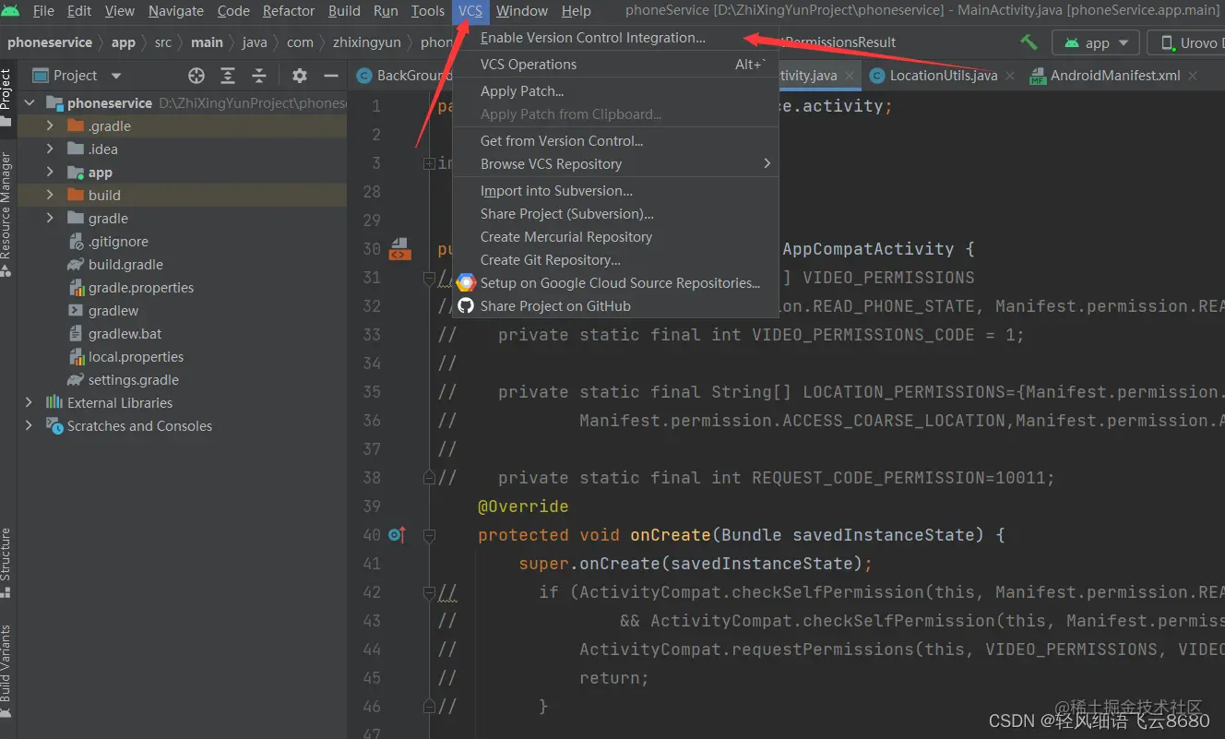Click the Collapse All icon in Project panel
1225x739 pixels.
259,76
